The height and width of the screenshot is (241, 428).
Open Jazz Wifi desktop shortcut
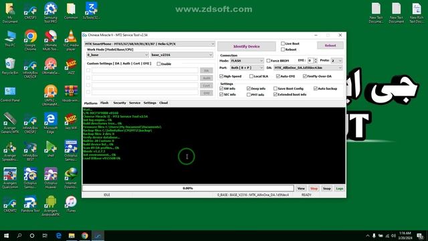[71, 121]
